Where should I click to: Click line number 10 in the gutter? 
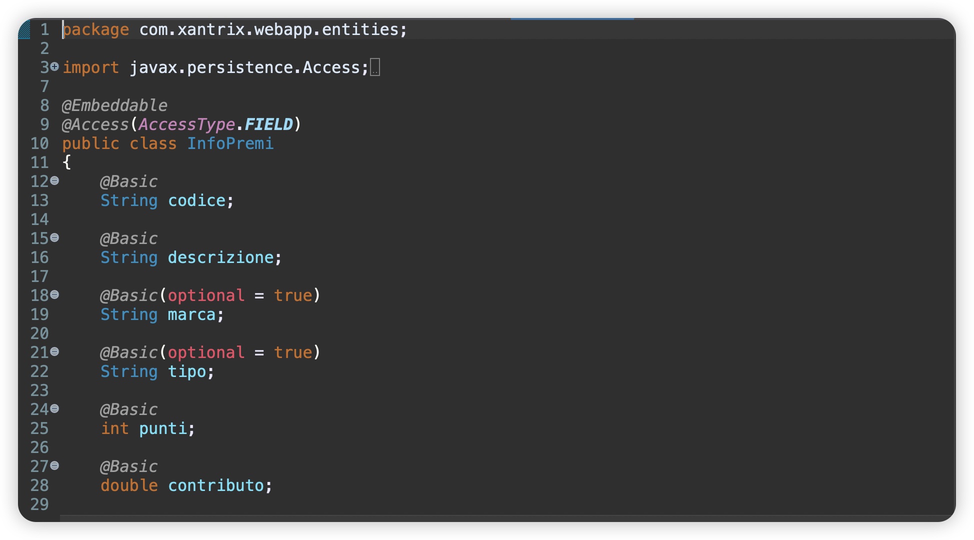point(39,143)
